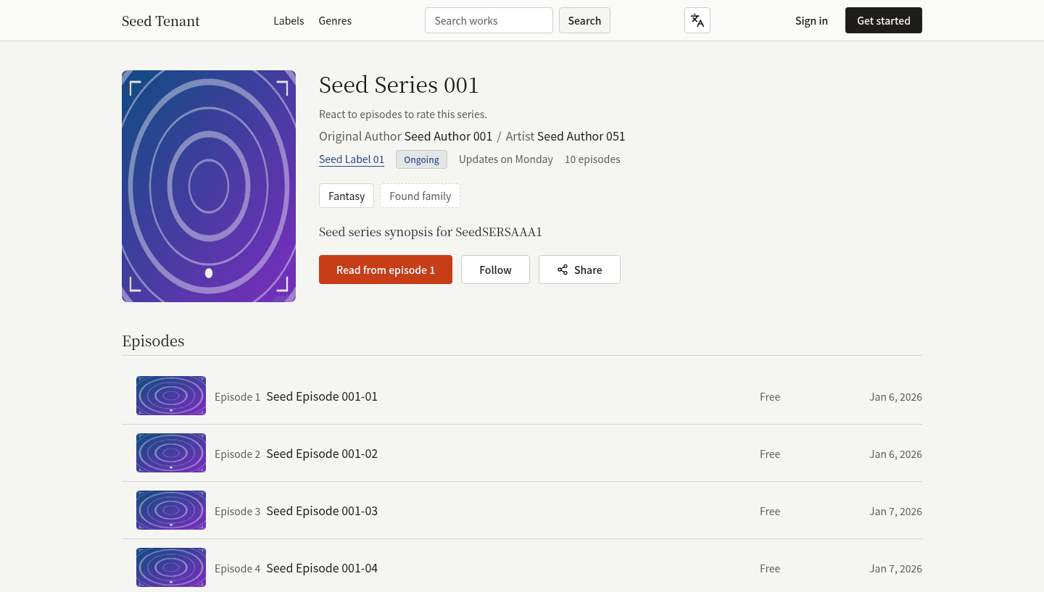Select the Found family tag
The width and height of the screenshot is (1044, 592).
coord(420,196)
